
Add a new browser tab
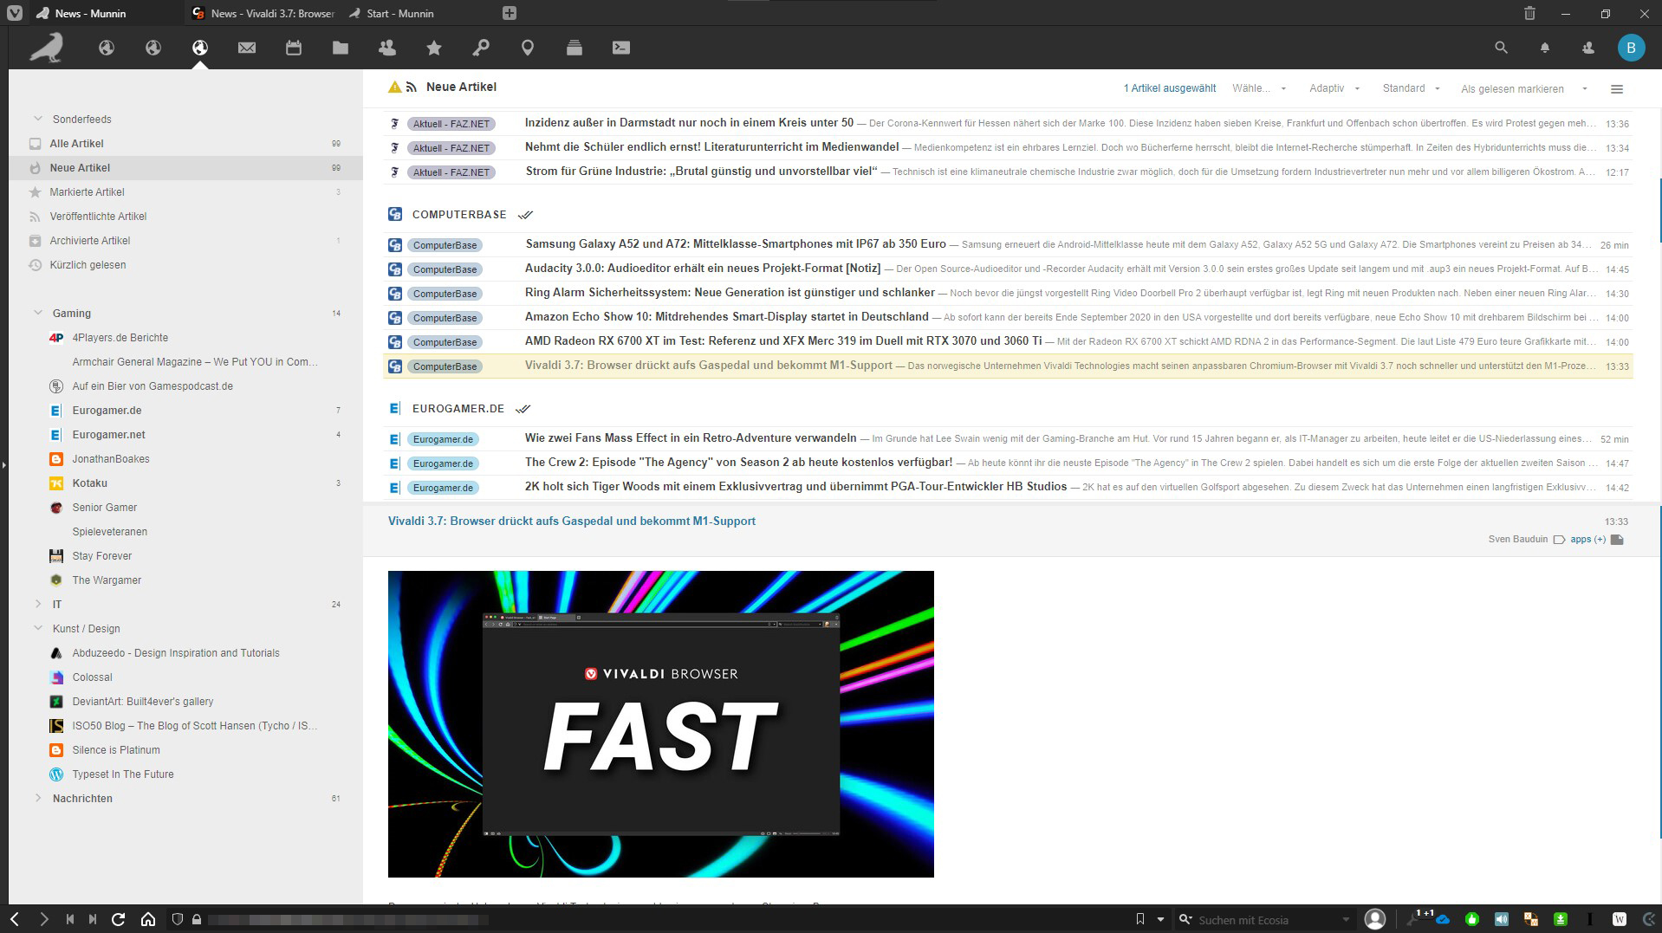[510, 13]
